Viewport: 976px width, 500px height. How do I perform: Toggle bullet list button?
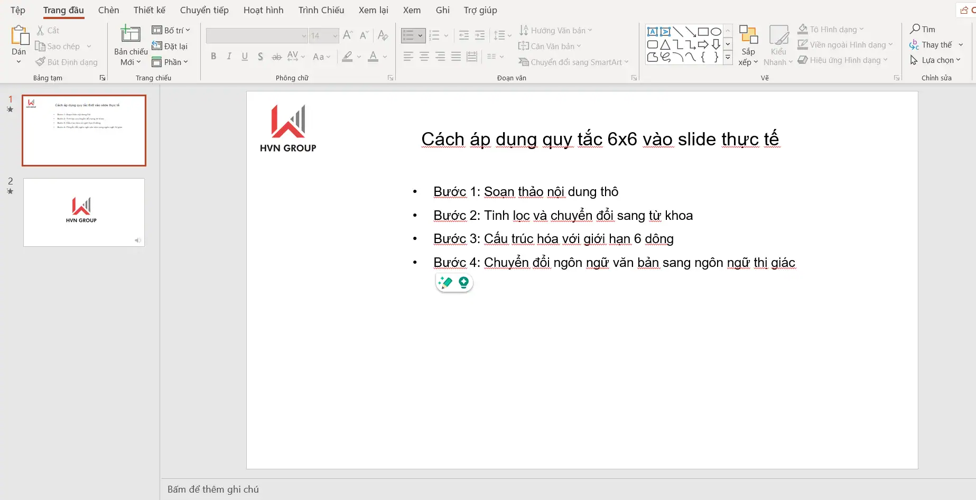408,35
